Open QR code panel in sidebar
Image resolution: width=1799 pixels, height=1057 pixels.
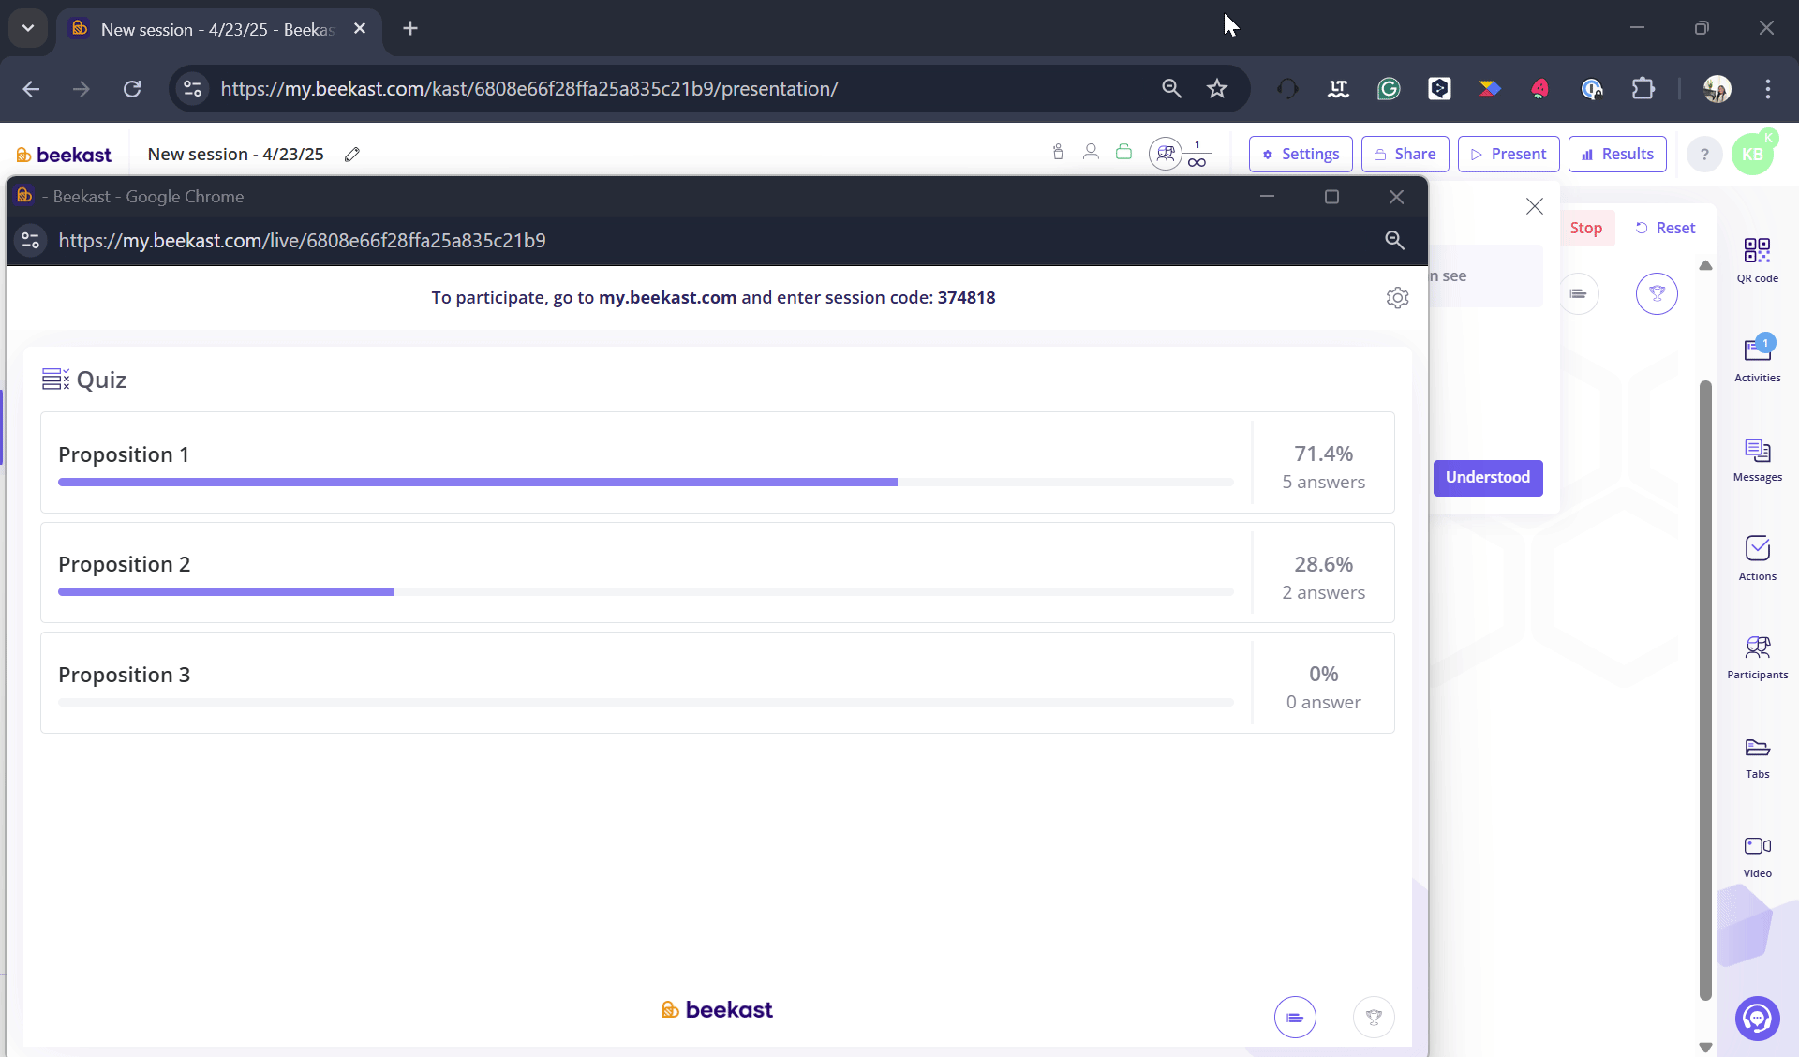(1757, 260)
